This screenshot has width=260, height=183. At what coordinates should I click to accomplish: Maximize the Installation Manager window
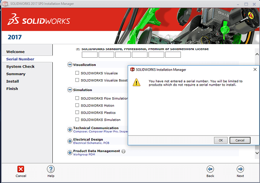tap(246, 4)
